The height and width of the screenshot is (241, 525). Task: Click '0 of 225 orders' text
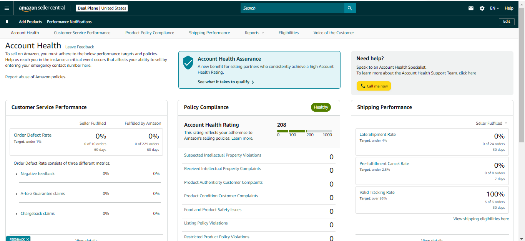coord(147,144)
